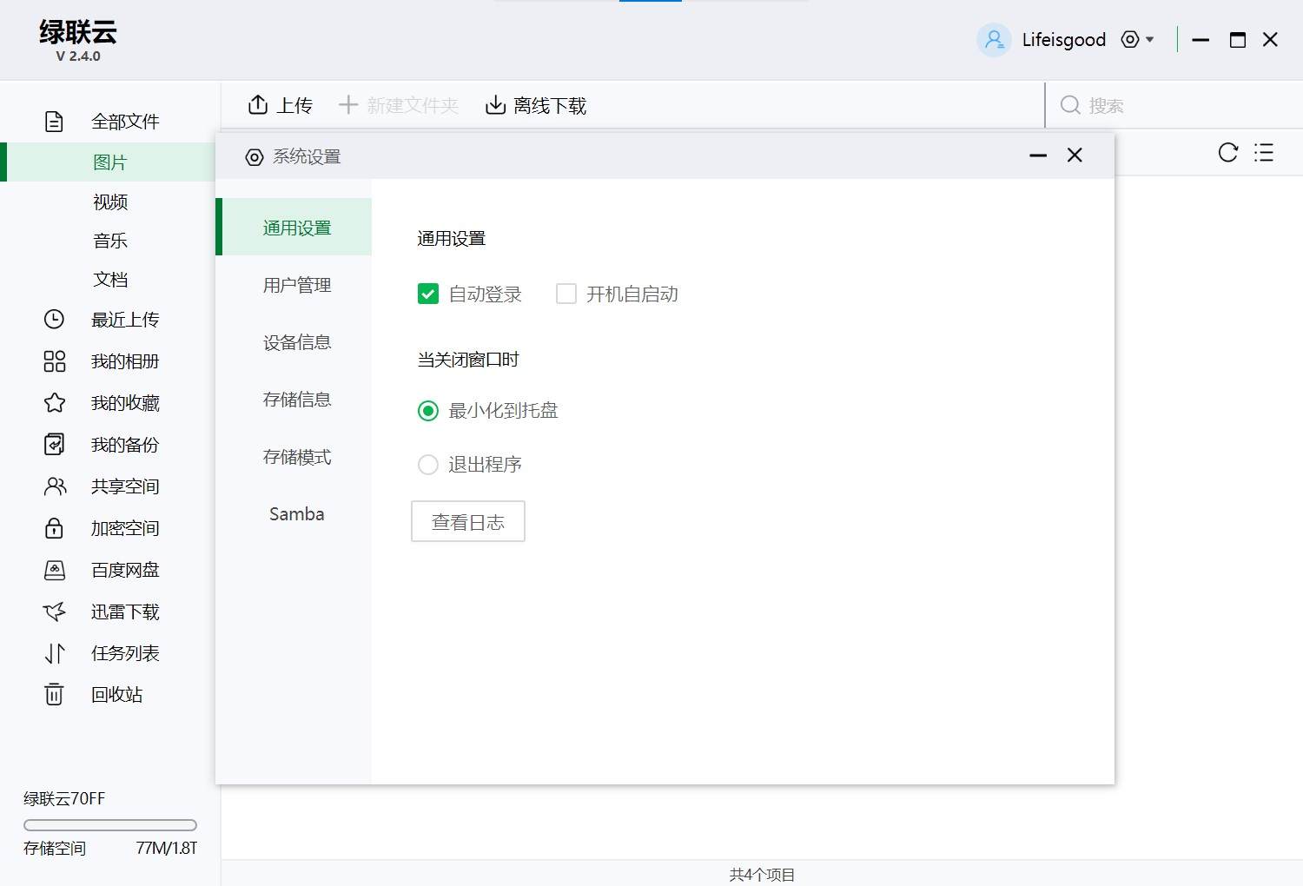
Task: Click the search magnifier icon
Action: tap(1070, 105)
